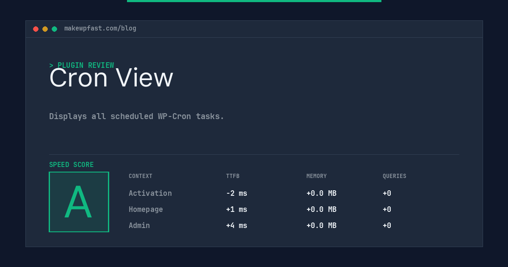The width and height of the screenshot is (508, 267).
Task: Click the grade 'A' score box
Action: (x=79, y=202)
